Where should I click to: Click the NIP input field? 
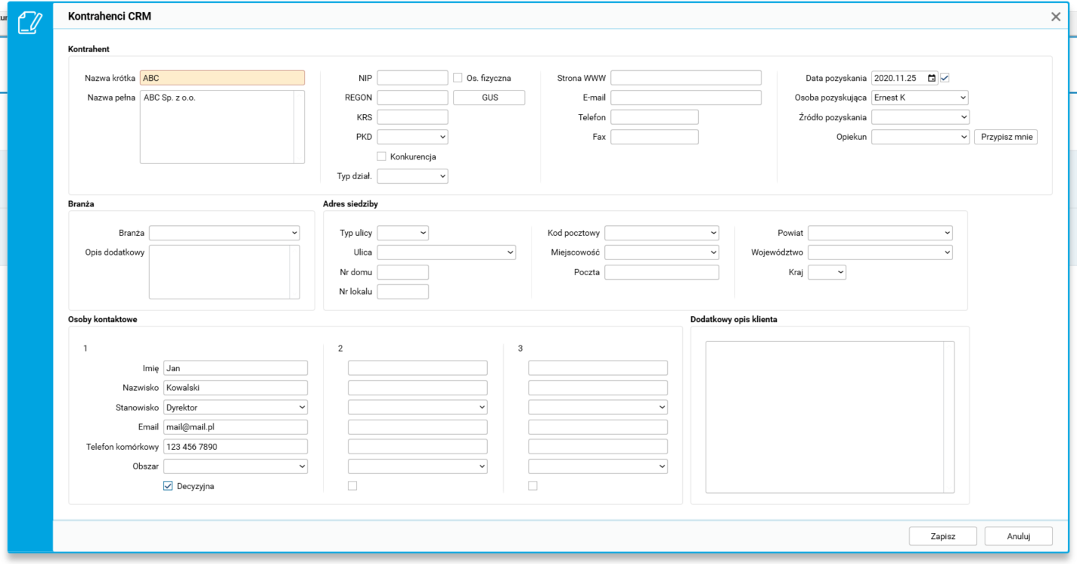[412, 78]
